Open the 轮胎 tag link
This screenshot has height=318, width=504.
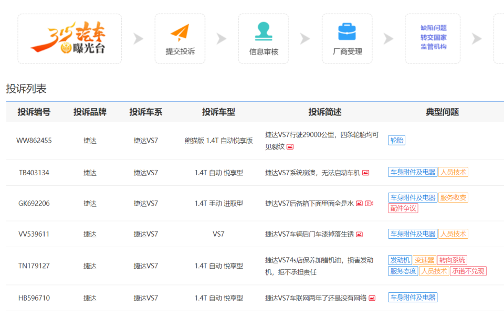[396, 140]
